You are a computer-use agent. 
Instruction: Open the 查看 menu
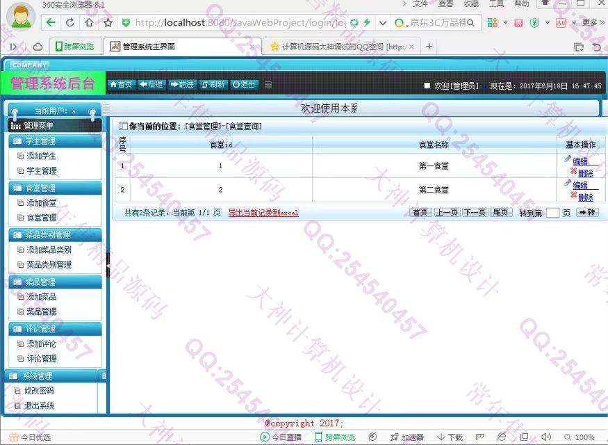point(445,4)
